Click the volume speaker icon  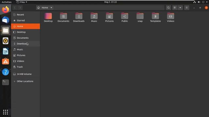click(199, 2)
